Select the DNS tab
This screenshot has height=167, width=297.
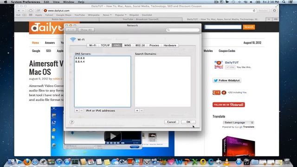point(117,45)
